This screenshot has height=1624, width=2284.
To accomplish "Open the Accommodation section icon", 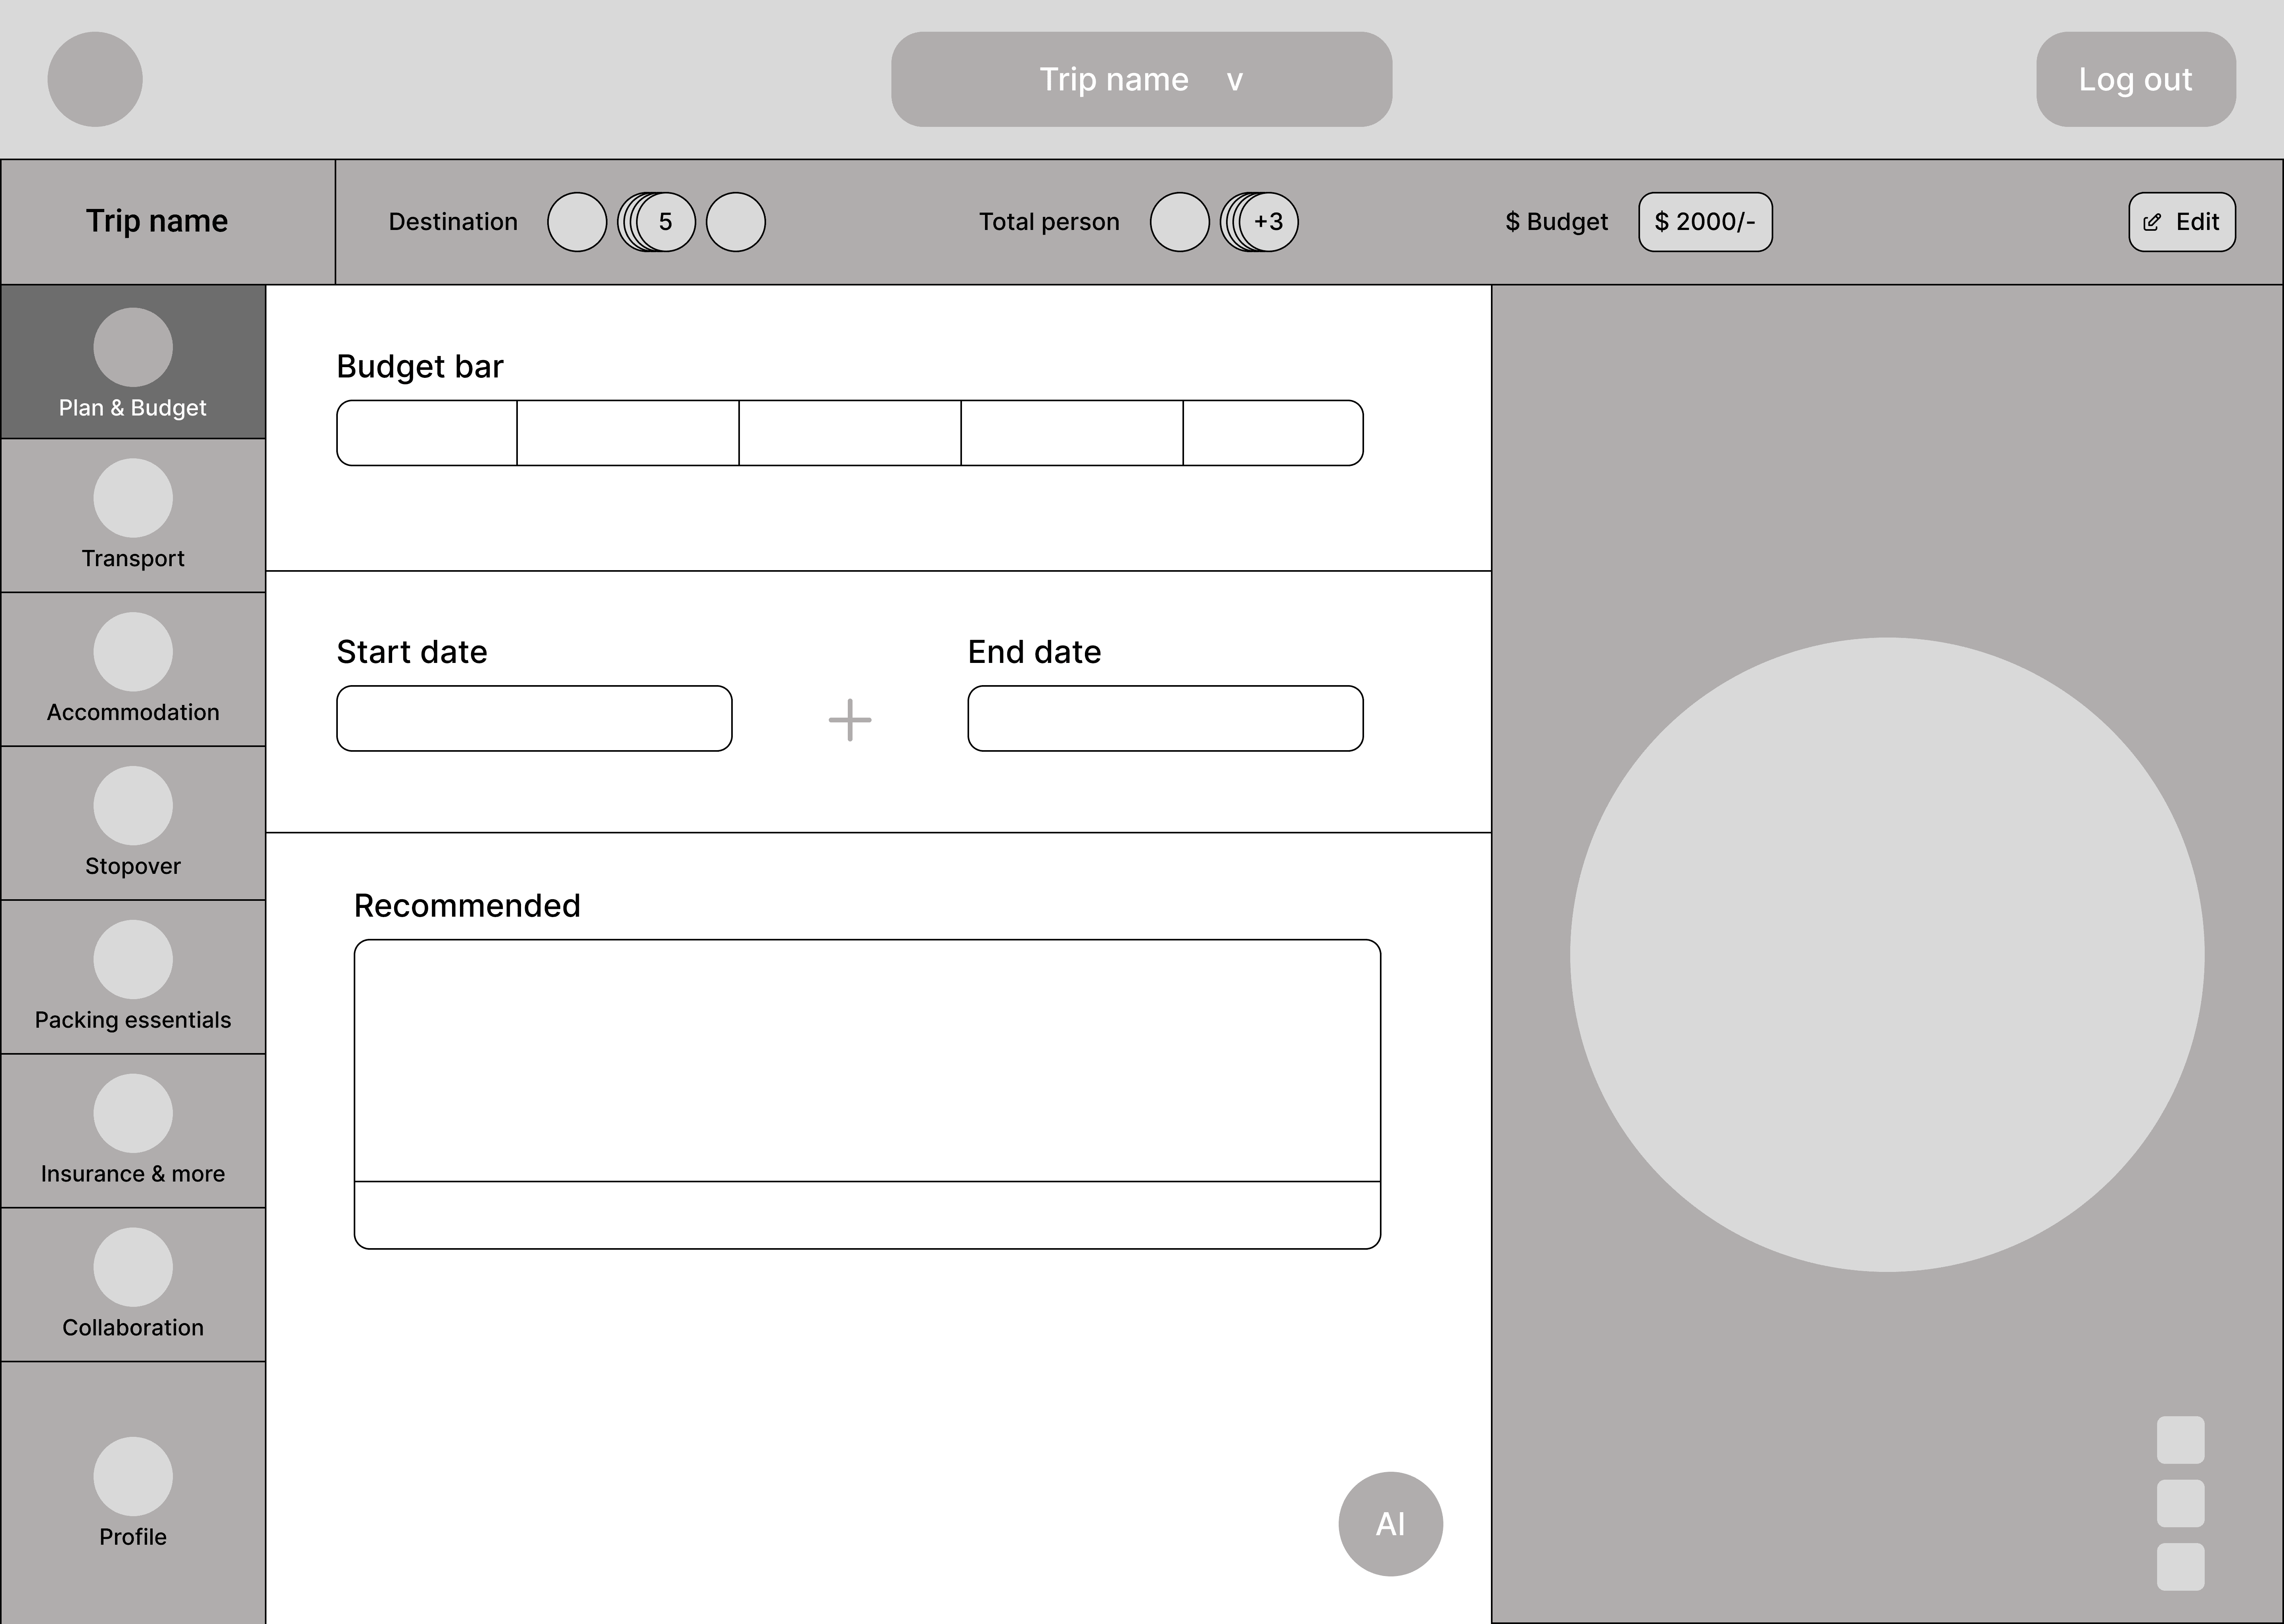I will 133,652.
